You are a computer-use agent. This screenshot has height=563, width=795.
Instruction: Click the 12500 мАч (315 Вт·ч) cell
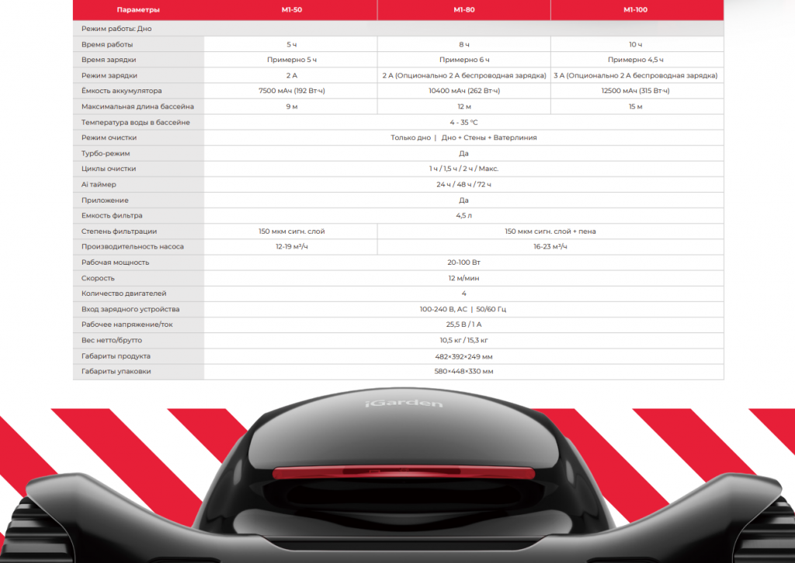point(637,91)
